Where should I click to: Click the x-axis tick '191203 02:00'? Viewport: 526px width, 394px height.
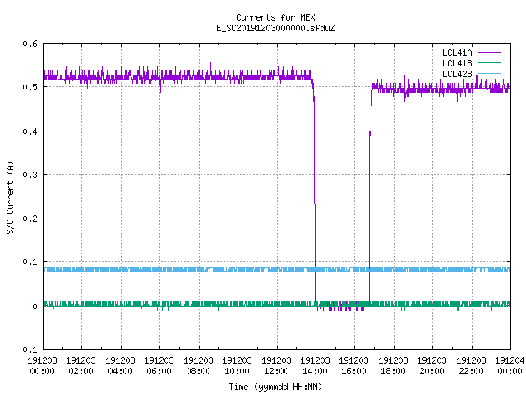tap(81, 366)
